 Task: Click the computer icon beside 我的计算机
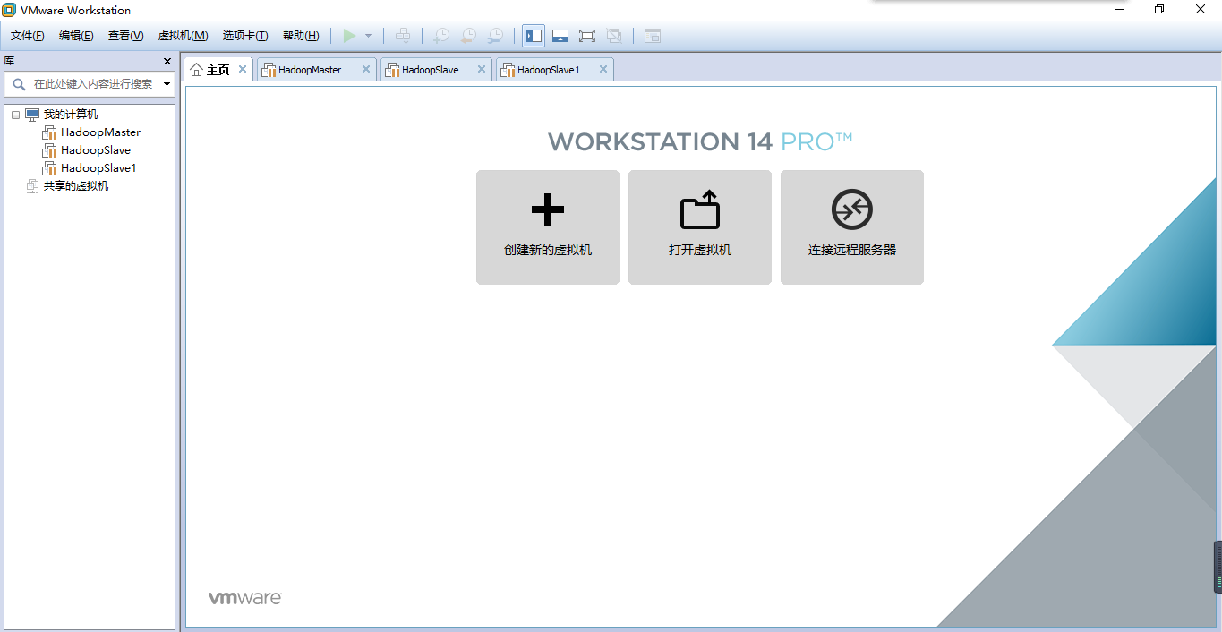point(32,115)
